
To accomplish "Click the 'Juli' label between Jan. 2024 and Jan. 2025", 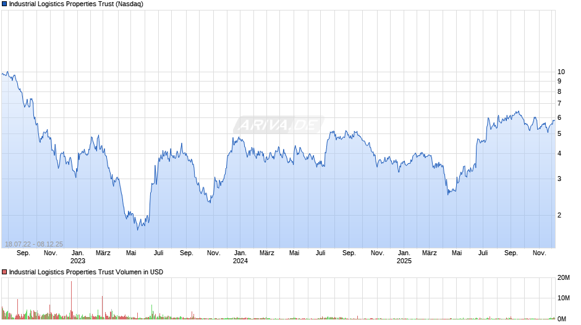I will coord(321,253).
